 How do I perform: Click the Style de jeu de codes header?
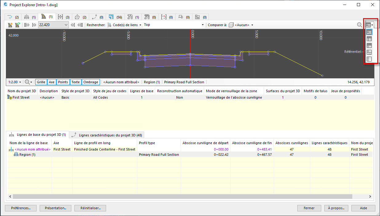coord(110,91)
